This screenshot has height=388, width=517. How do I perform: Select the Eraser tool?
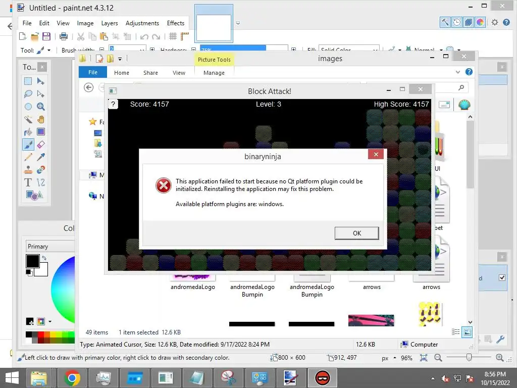pyautogui.click(x=40, y=144)
